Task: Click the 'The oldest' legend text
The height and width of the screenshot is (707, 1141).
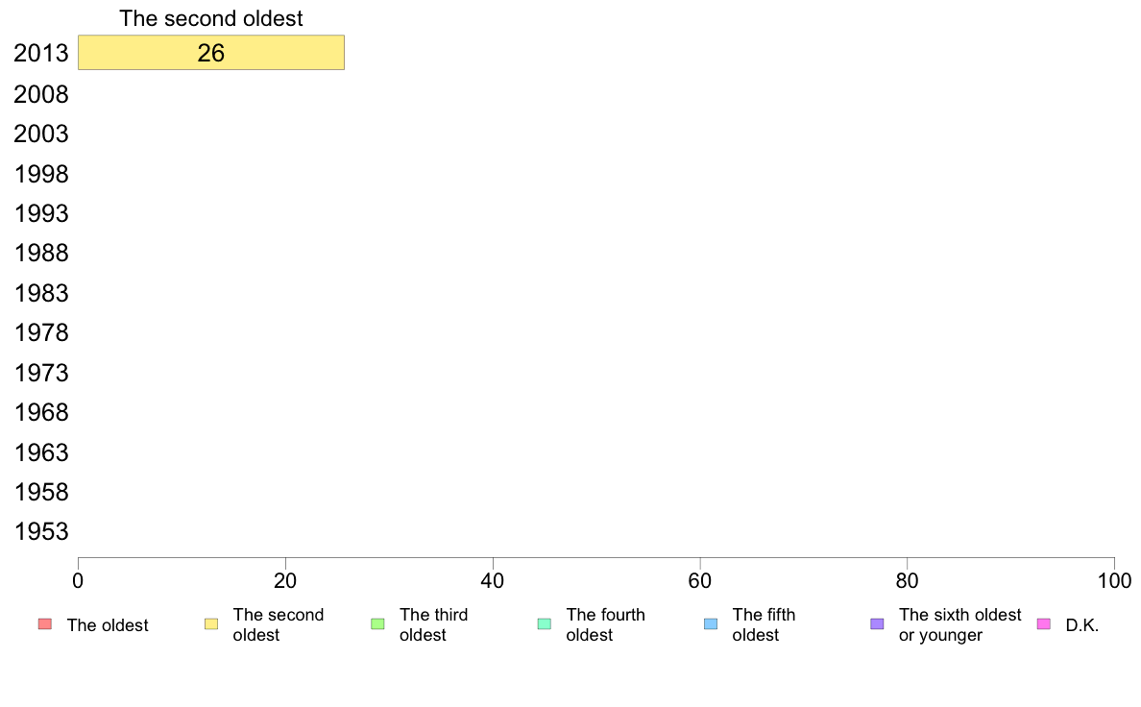Action: 108,625
